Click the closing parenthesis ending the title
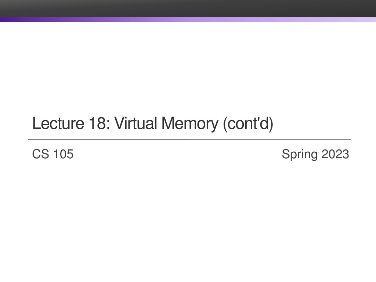Screen dimensions: 376x282 click(x=271, y=124)
